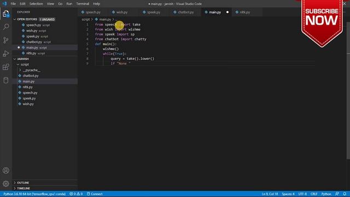Open the Go menu
Image resolution: width=350 pixels, height=197 pixels.
click(x=60, y=4)
